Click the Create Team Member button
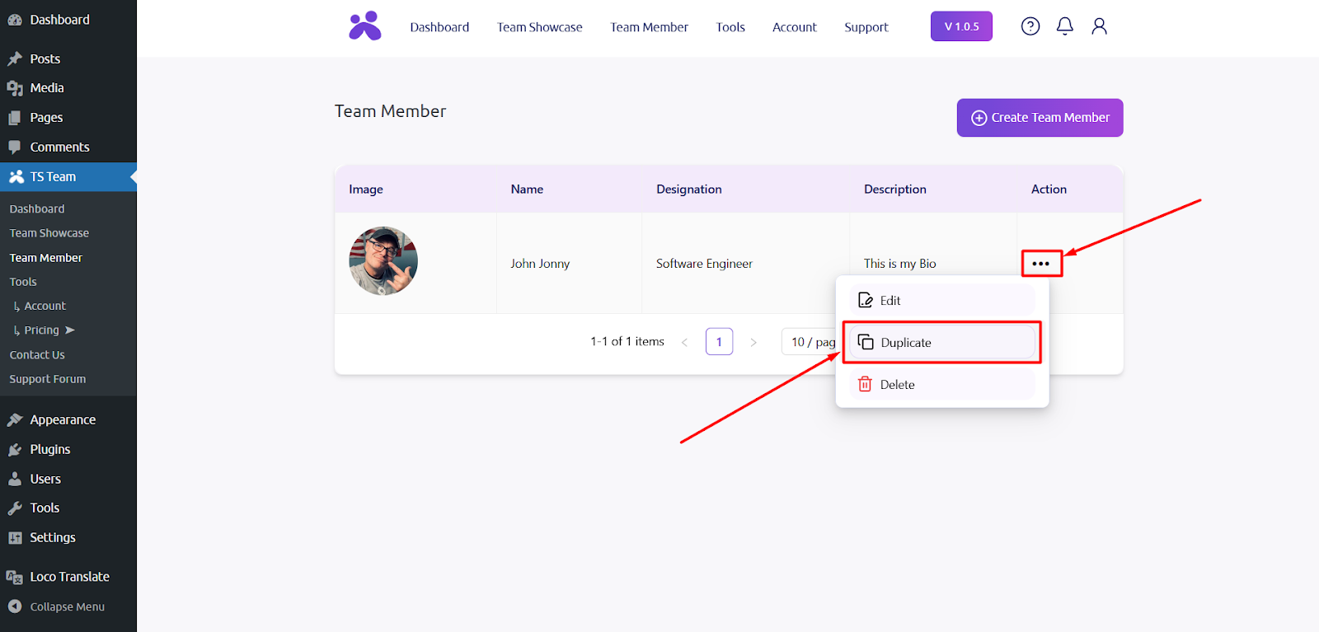 click(1040, 118)
